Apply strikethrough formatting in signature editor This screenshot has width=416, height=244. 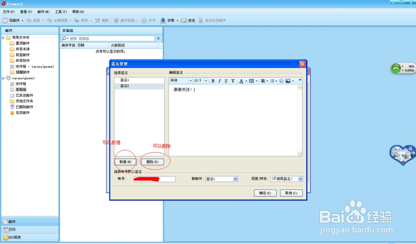point(233,81)
